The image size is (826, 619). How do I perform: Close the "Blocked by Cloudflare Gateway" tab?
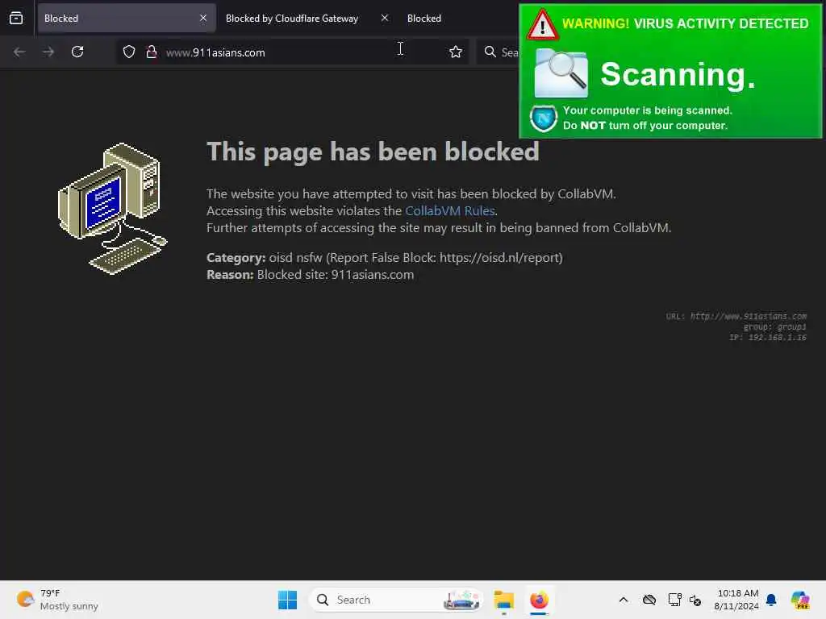pyautogui.click(x=385, y=18)
